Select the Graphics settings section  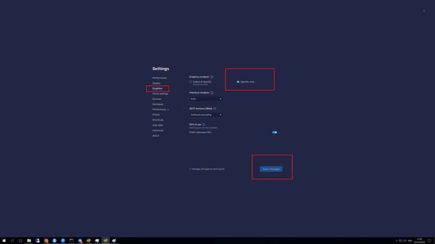pyautogui.click(x=157, y=88)
